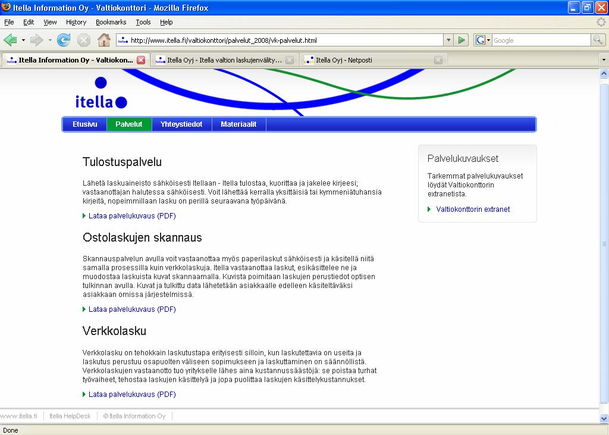Click the scrollbar up arrow
The width and height of the screenshot is (609, 435).
click(x=604, y=73)
